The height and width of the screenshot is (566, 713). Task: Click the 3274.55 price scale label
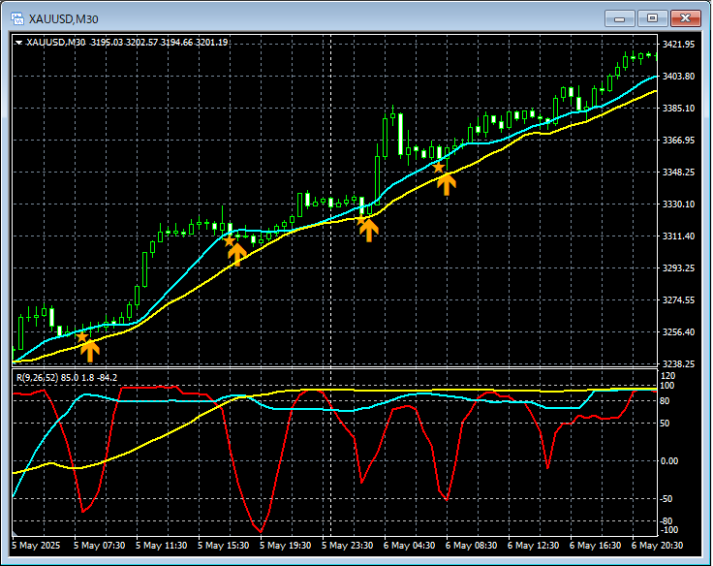(678, 299)
